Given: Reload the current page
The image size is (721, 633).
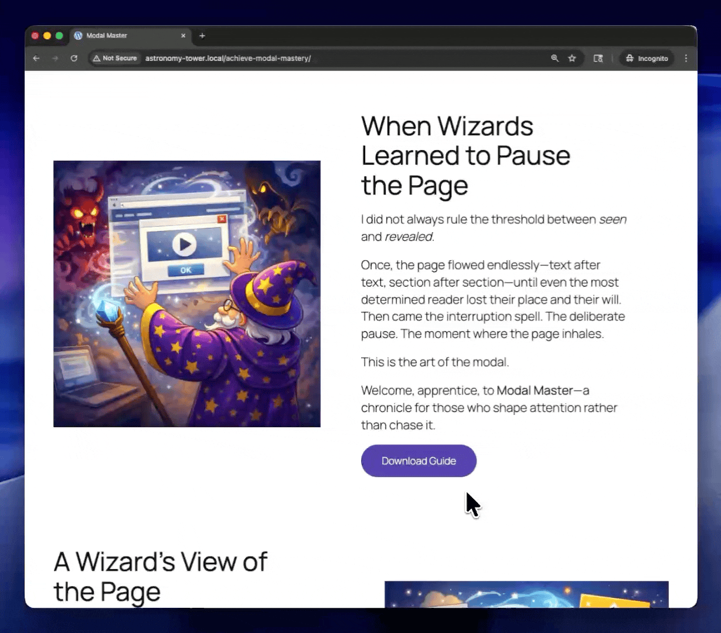Looking at the screenshot, I should click(x=74, y=58).
